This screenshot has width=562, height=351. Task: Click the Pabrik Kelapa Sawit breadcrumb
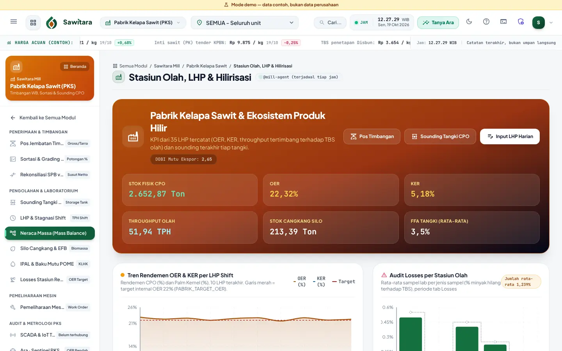pyautogui.click(x=206, y=66)
